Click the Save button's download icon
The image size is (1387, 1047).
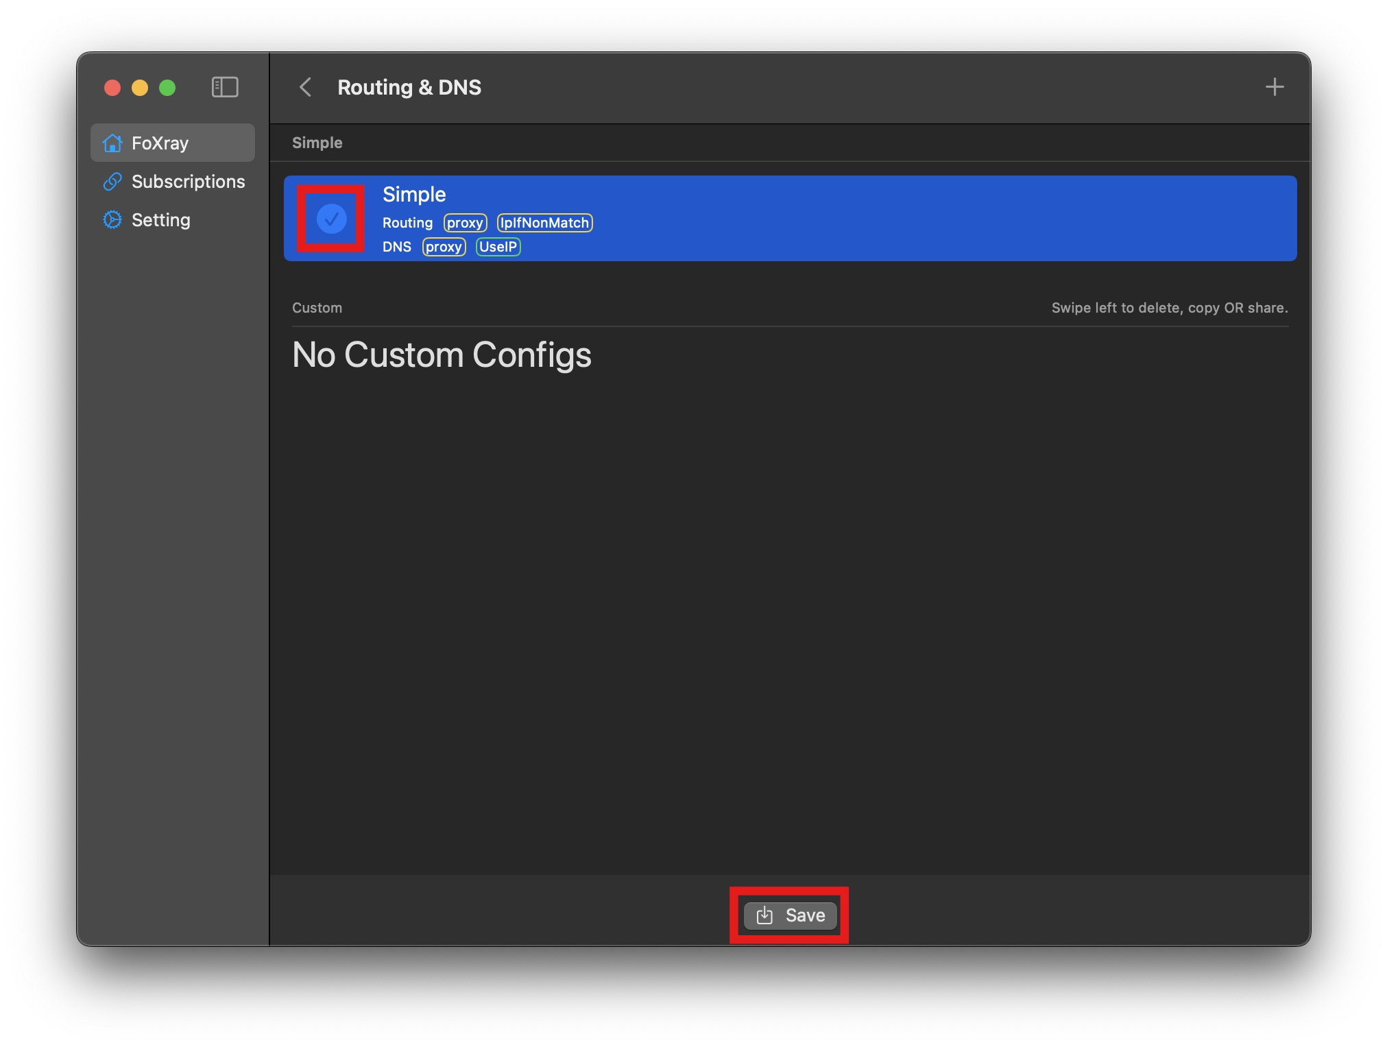(x=764, y=915)
